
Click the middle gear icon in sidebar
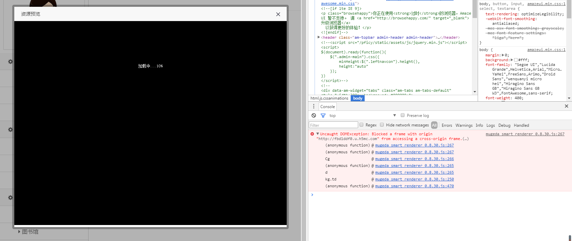(11, 130)
